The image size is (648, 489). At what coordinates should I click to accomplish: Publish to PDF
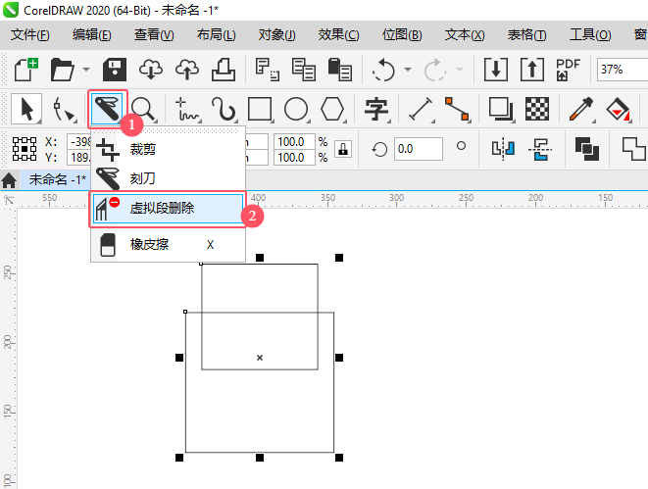click(569, 70)
